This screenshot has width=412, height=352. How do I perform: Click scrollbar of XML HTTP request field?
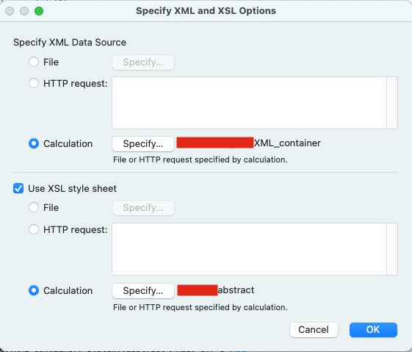click(392, 103)
